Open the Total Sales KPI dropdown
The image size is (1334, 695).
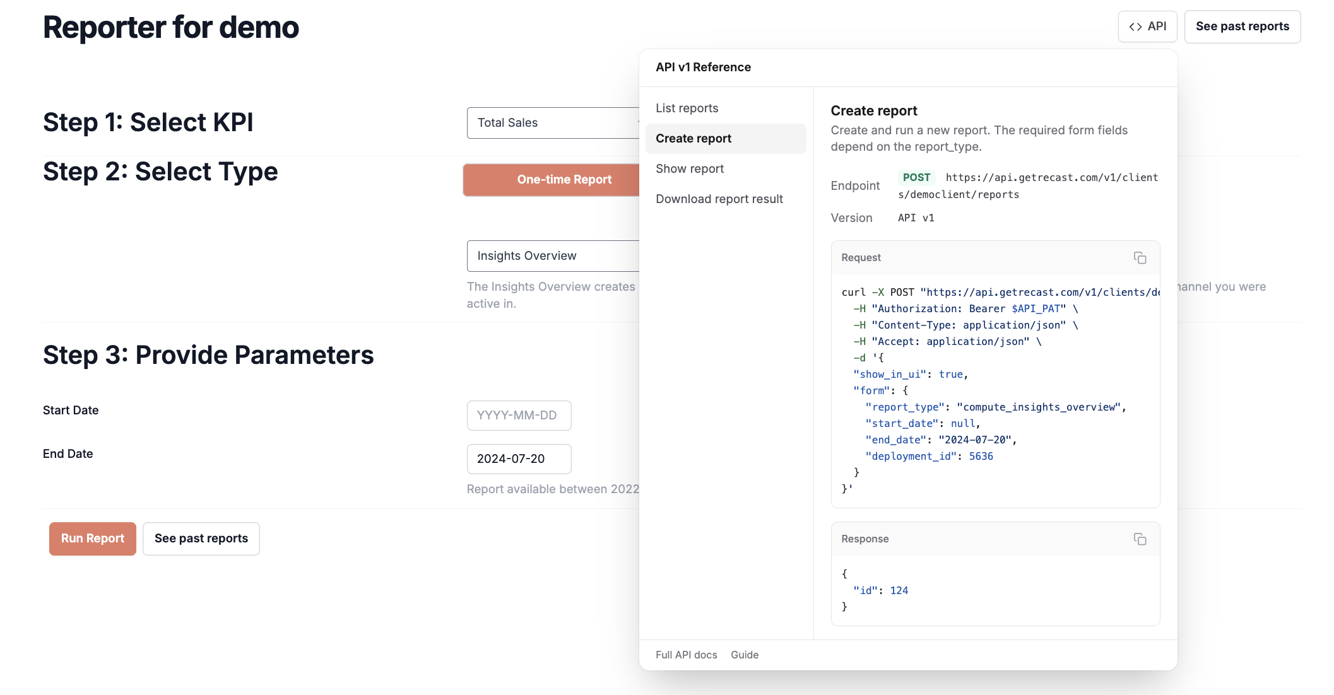553,123
